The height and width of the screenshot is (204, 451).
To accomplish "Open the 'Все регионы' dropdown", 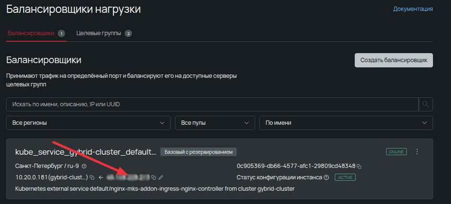I will pos(88,123).
